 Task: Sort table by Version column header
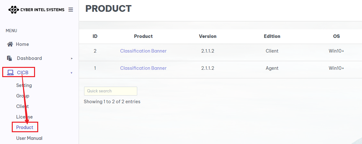click(x=208, y=36)
